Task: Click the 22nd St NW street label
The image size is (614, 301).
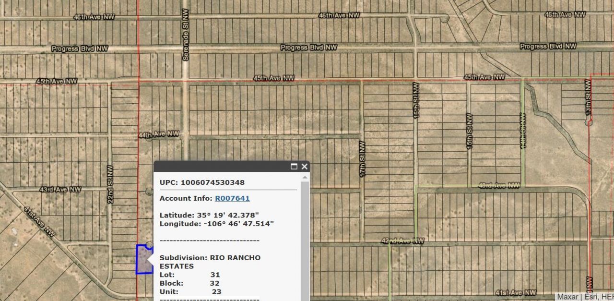Action: click(x=110, y=184)
